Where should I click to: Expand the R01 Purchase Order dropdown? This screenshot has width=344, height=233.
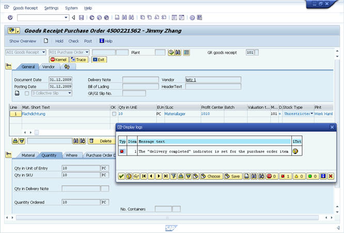[x=87, y=52]
